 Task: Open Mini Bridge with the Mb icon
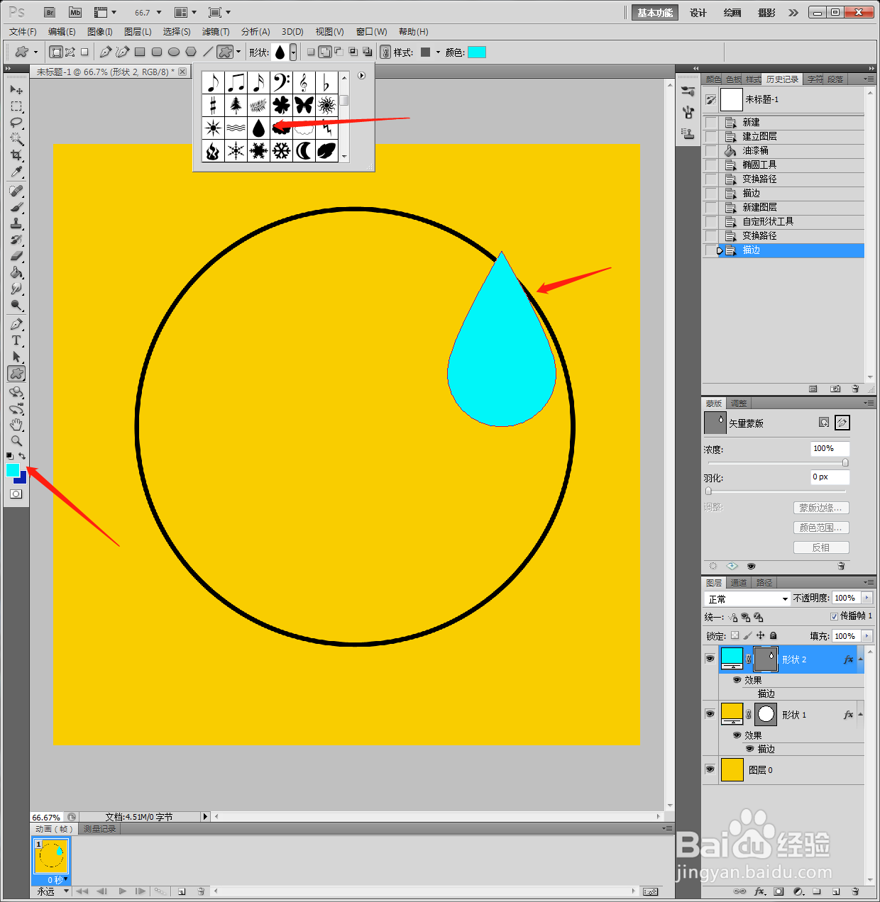point(75,12)
